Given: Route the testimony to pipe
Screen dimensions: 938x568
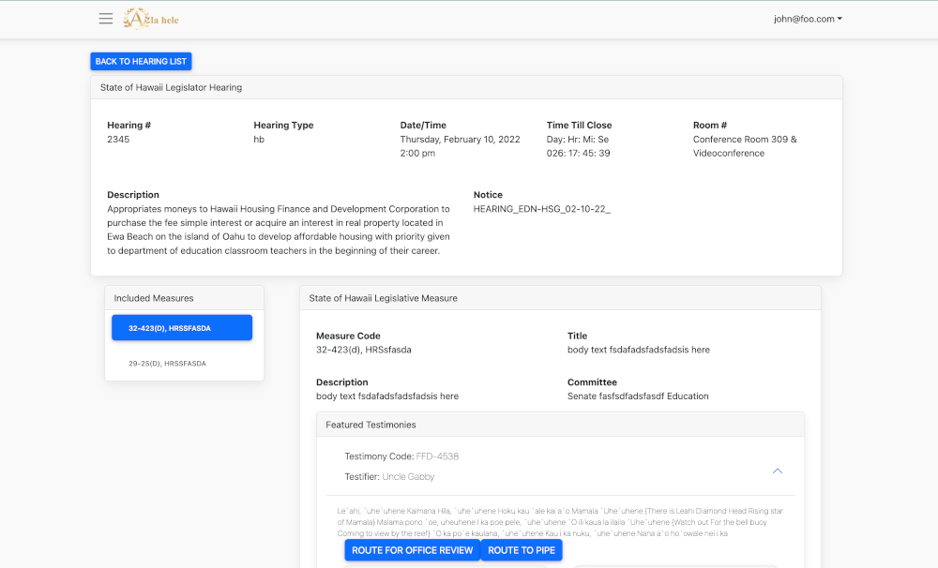Looking at the screenshot, I should [522, 550].
